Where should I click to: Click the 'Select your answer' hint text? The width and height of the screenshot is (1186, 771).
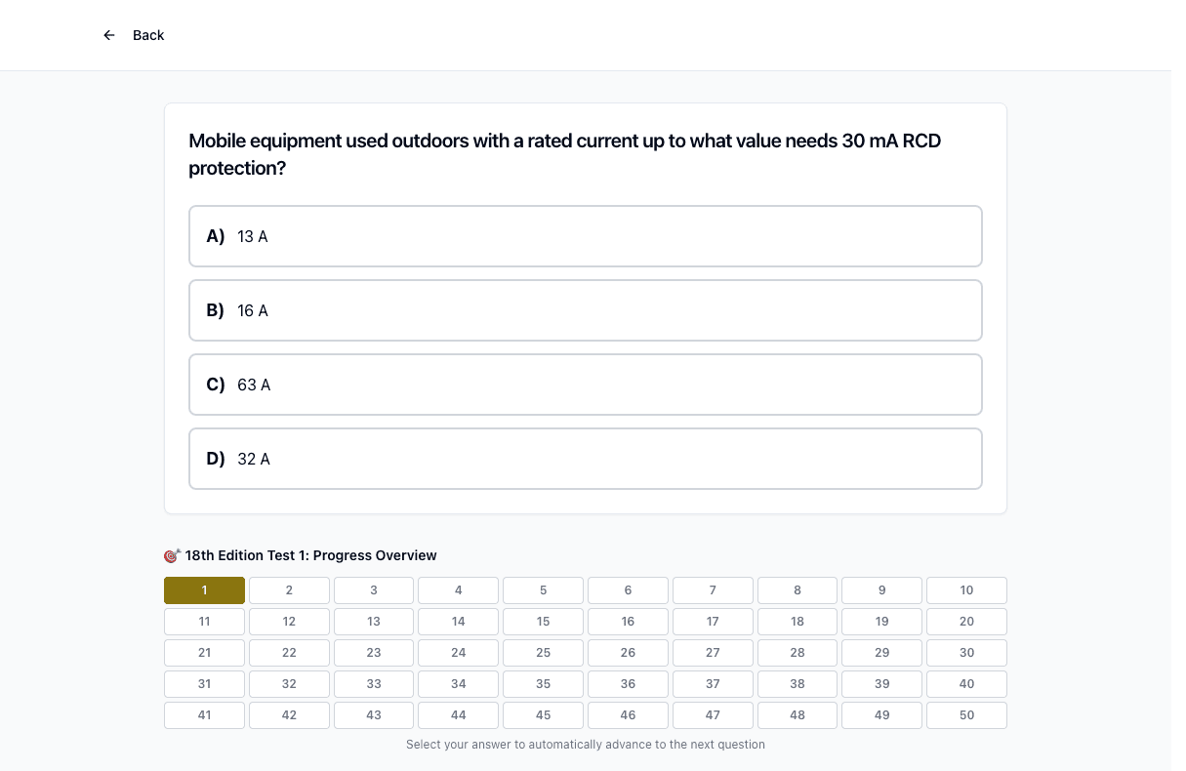click(x=586, y=745)
